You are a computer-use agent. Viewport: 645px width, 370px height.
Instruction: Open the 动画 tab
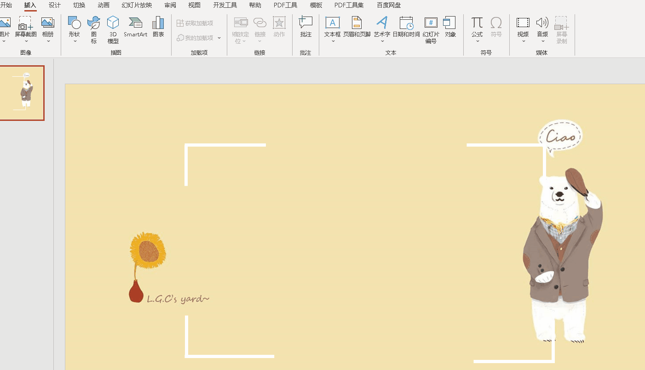104,5
